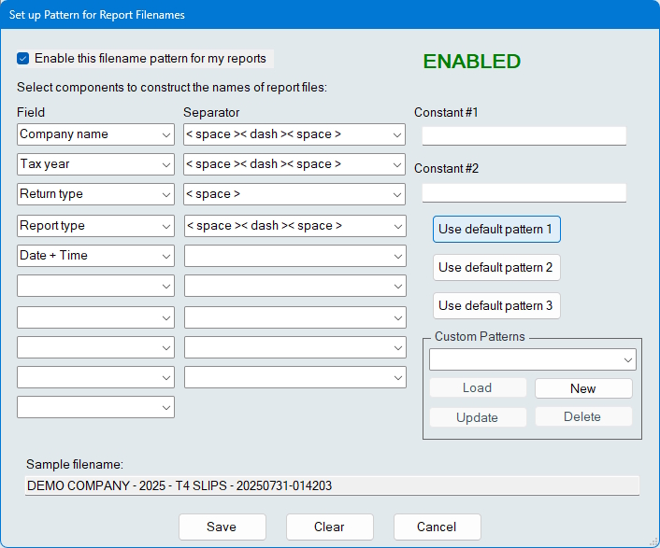Open the separator dropdown beside Company name
The height and width of the screenshot is (548, 660).
pyautogui.click(x=294, y=134)
